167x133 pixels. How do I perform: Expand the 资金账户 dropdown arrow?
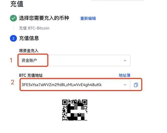click(x=125, y=61)
